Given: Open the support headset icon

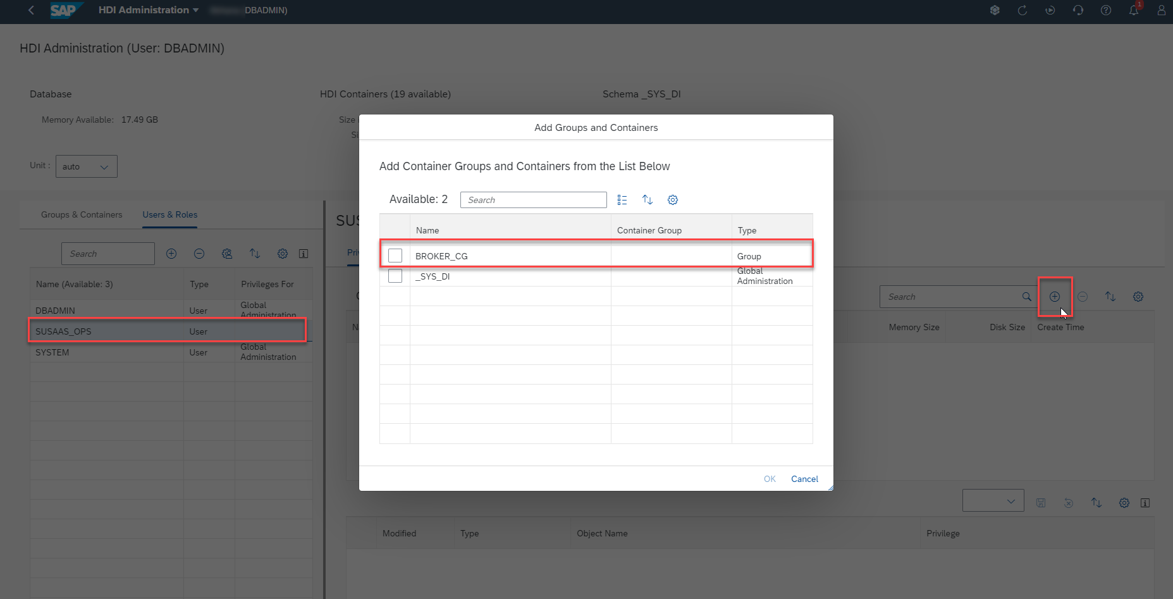Looking at the screenshot, I should [1078, 10].
